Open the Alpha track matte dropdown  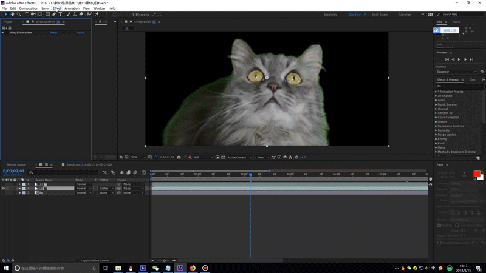tap(105, 189)
